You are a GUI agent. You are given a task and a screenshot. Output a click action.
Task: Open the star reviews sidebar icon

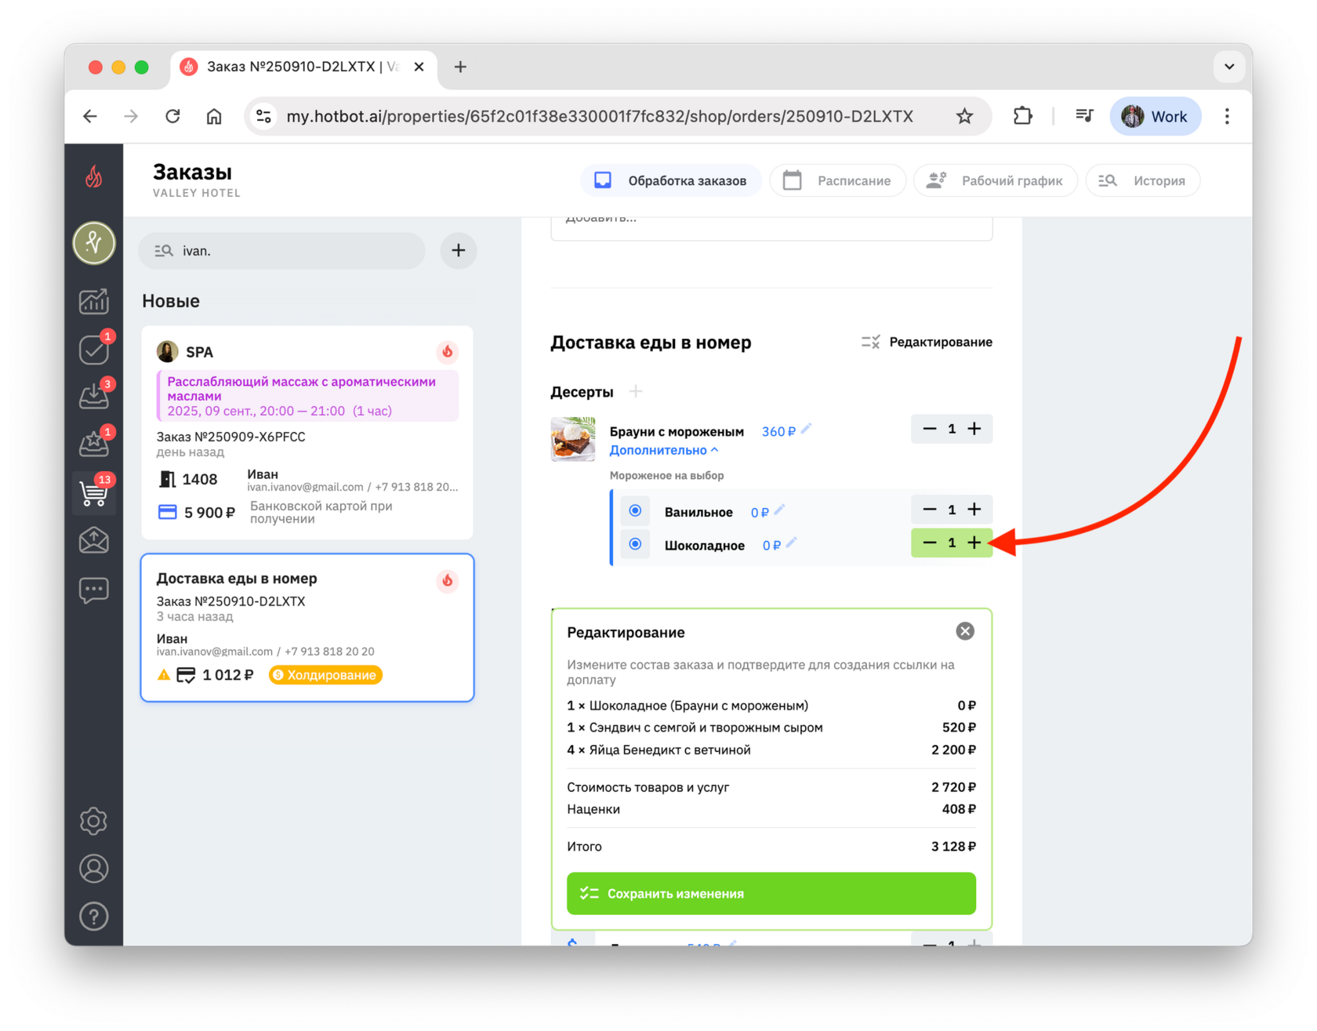[x=94, y=444]
